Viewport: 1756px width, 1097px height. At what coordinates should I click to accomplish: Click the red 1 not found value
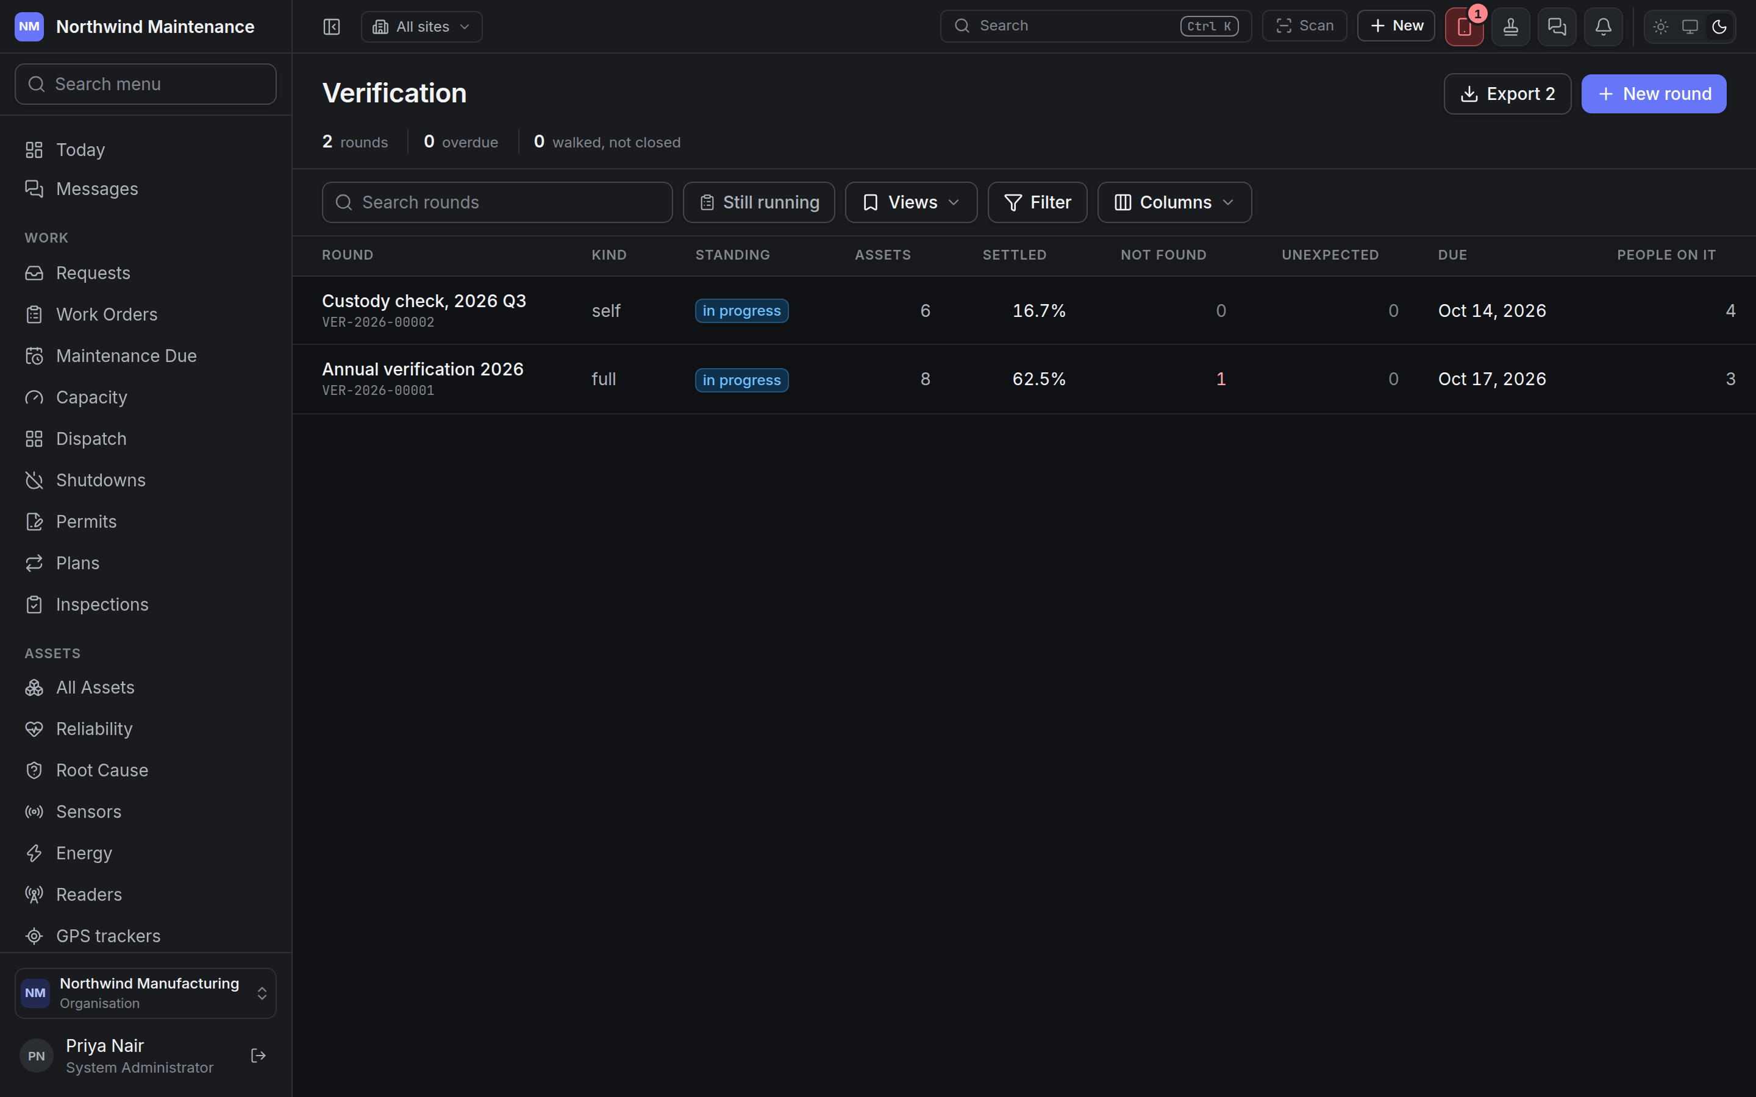1221,380
